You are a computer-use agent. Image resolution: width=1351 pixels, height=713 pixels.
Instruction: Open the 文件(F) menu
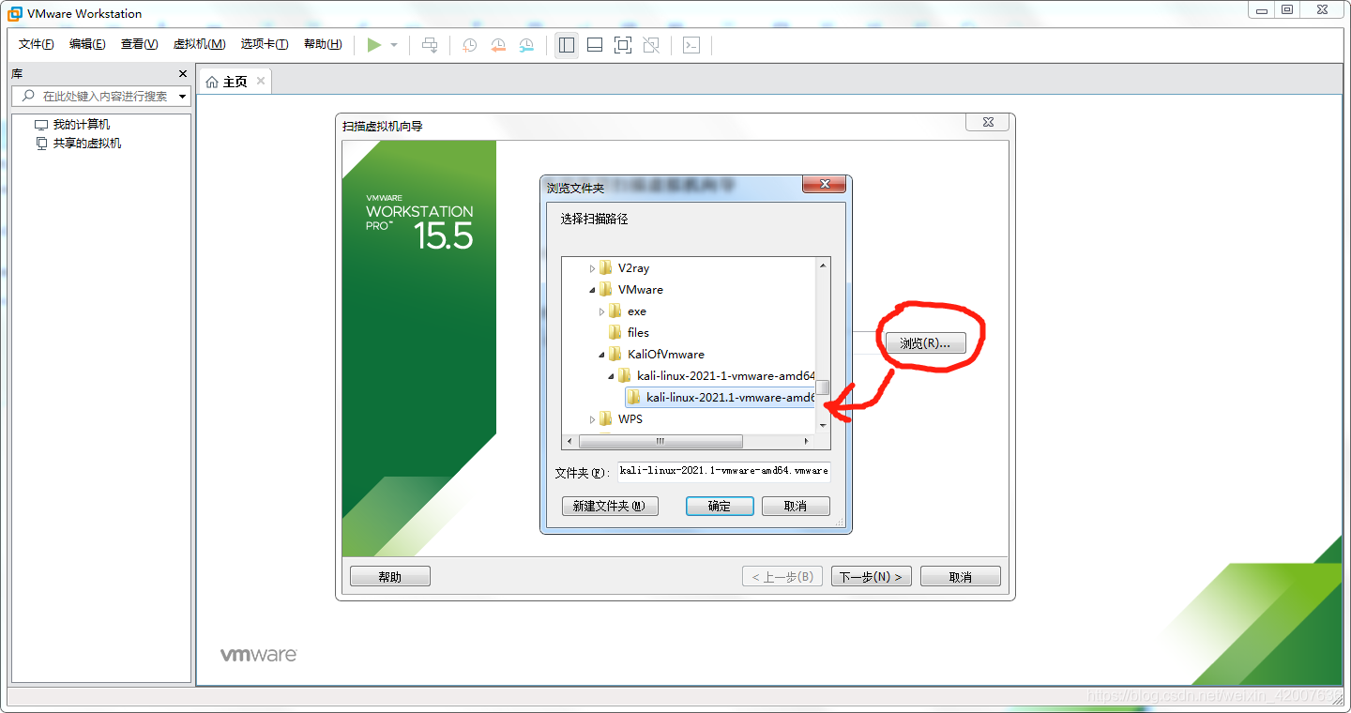[x=37, y=44]
